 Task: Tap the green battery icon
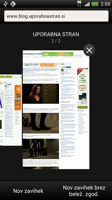(95, 4)
